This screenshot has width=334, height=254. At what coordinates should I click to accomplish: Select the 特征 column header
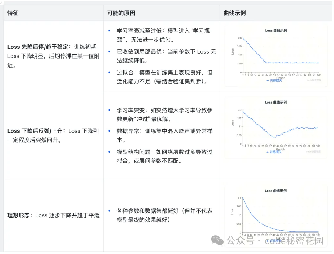(x=13, y=13)
